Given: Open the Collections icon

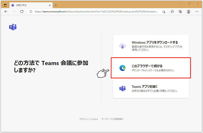Looking at the screenshot, I should [x=180, y=12].
